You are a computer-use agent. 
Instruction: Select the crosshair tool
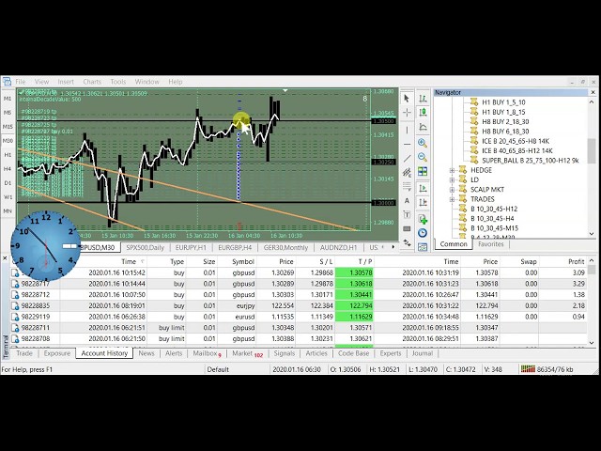(407, 113)
